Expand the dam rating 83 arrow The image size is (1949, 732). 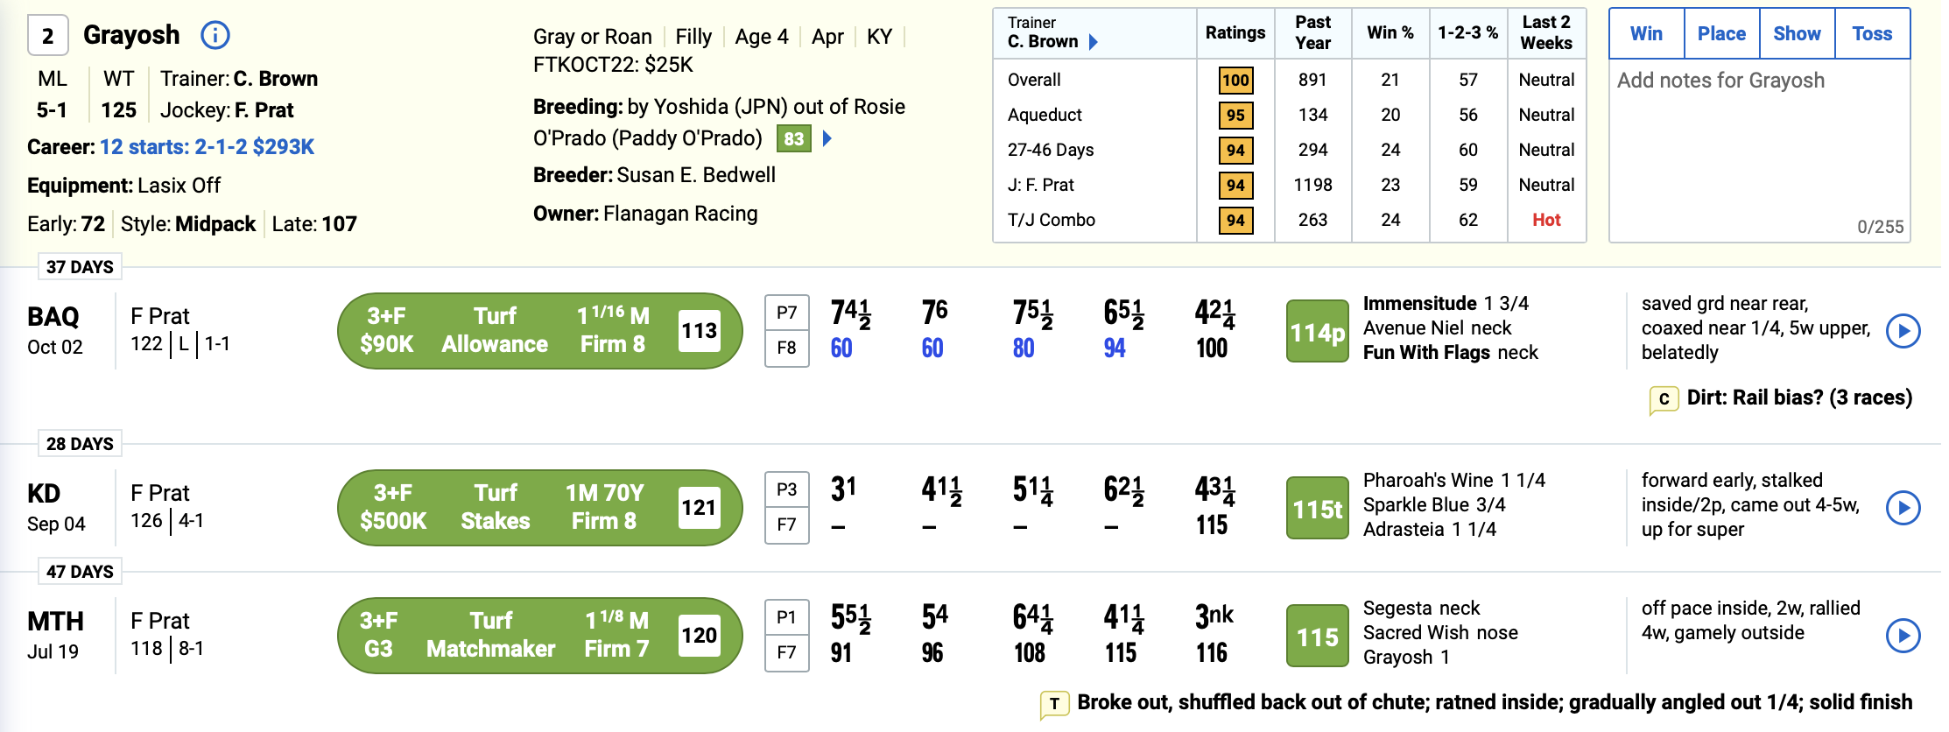coord(827,138)
